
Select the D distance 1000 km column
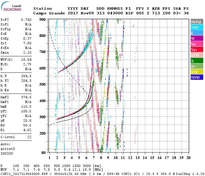point(66,166)
